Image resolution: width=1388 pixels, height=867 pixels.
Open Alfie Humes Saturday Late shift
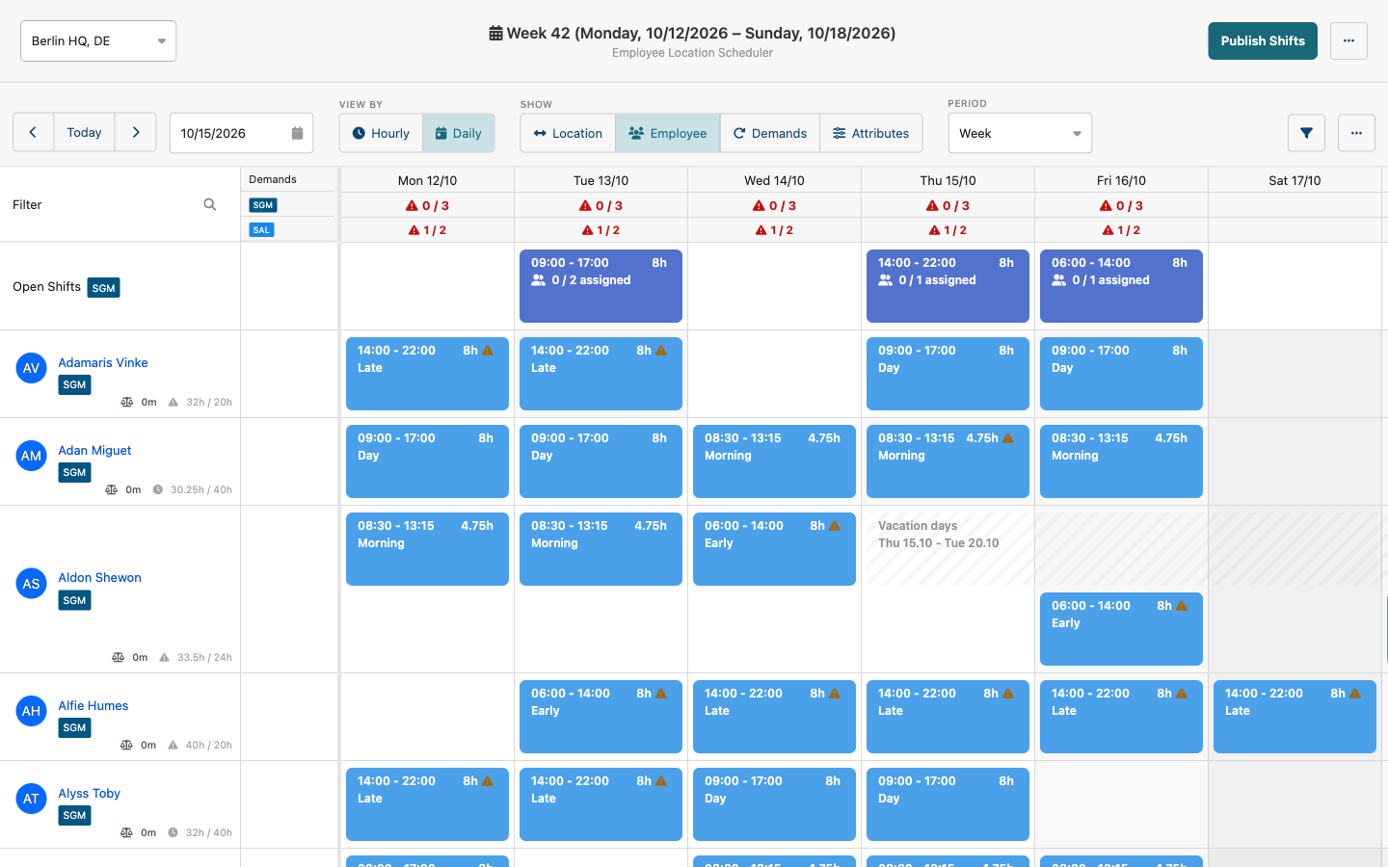(x=1295, y=717)
